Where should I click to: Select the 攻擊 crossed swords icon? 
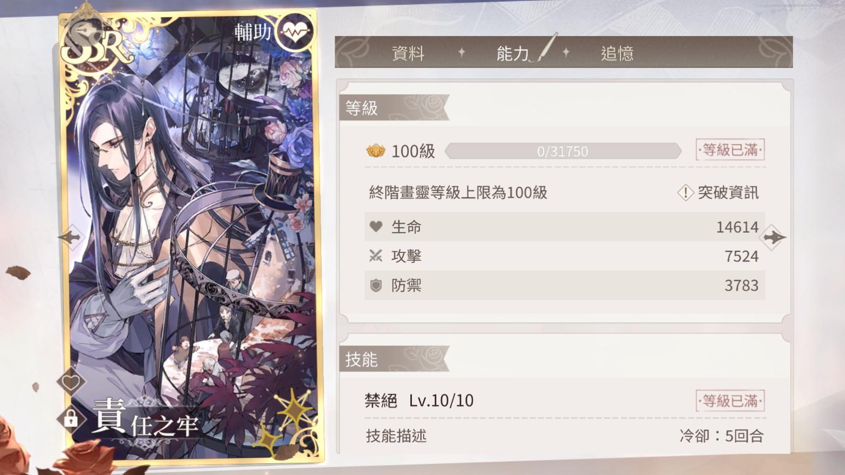pyautogui.click(x=376, y=256)
